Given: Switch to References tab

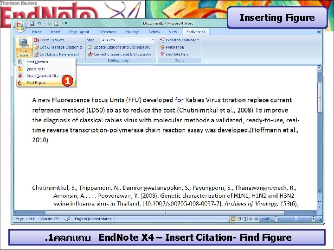Looking at the screenshot, I should (107, 31).
